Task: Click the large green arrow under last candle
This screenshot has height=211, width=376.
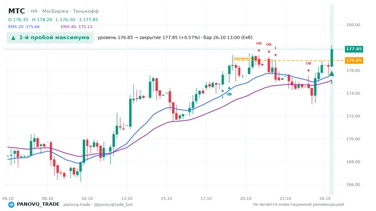Action: pyautogui.click(x=331, y=73)
